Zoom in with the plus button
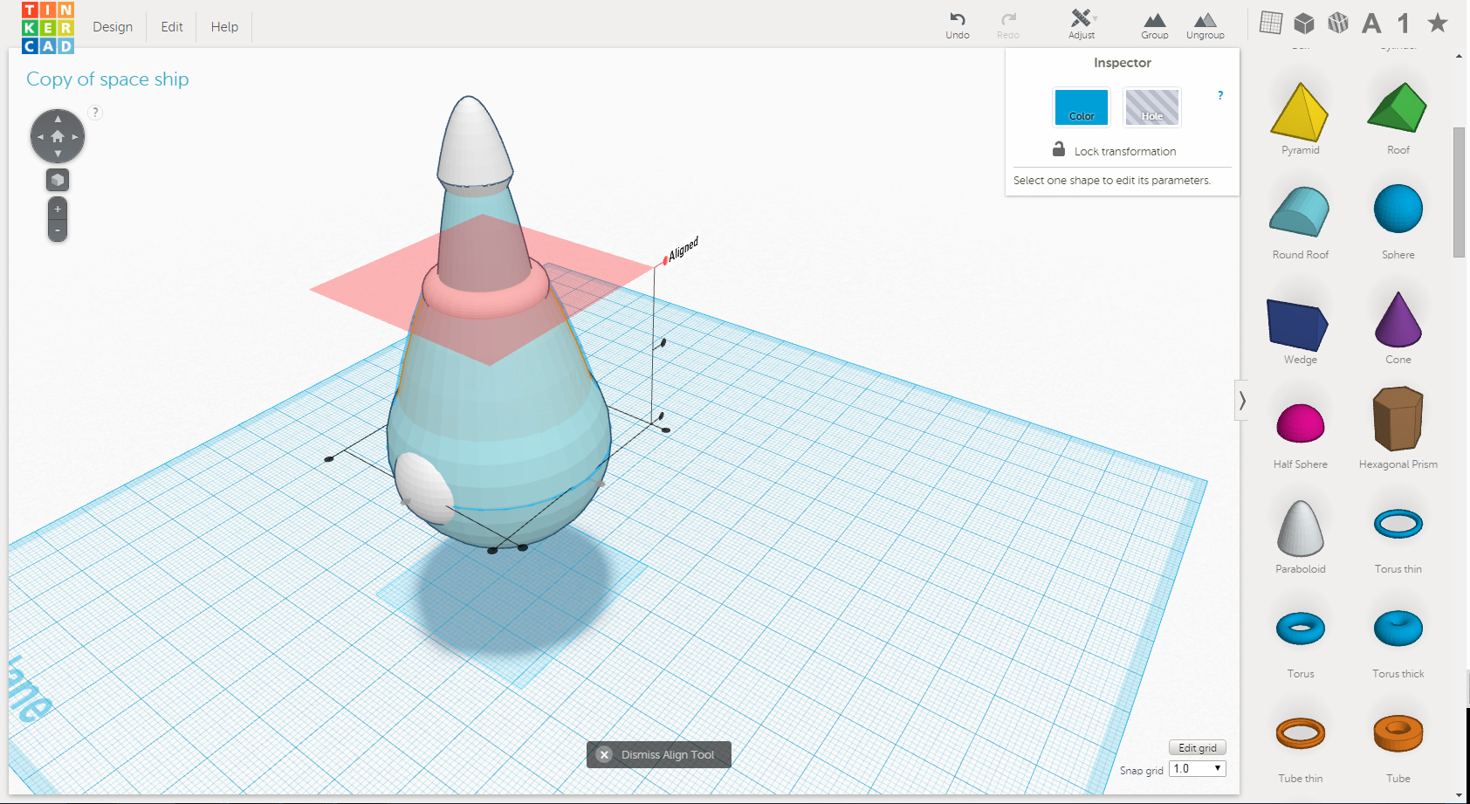1470x804 pixels. coord(58,210)
